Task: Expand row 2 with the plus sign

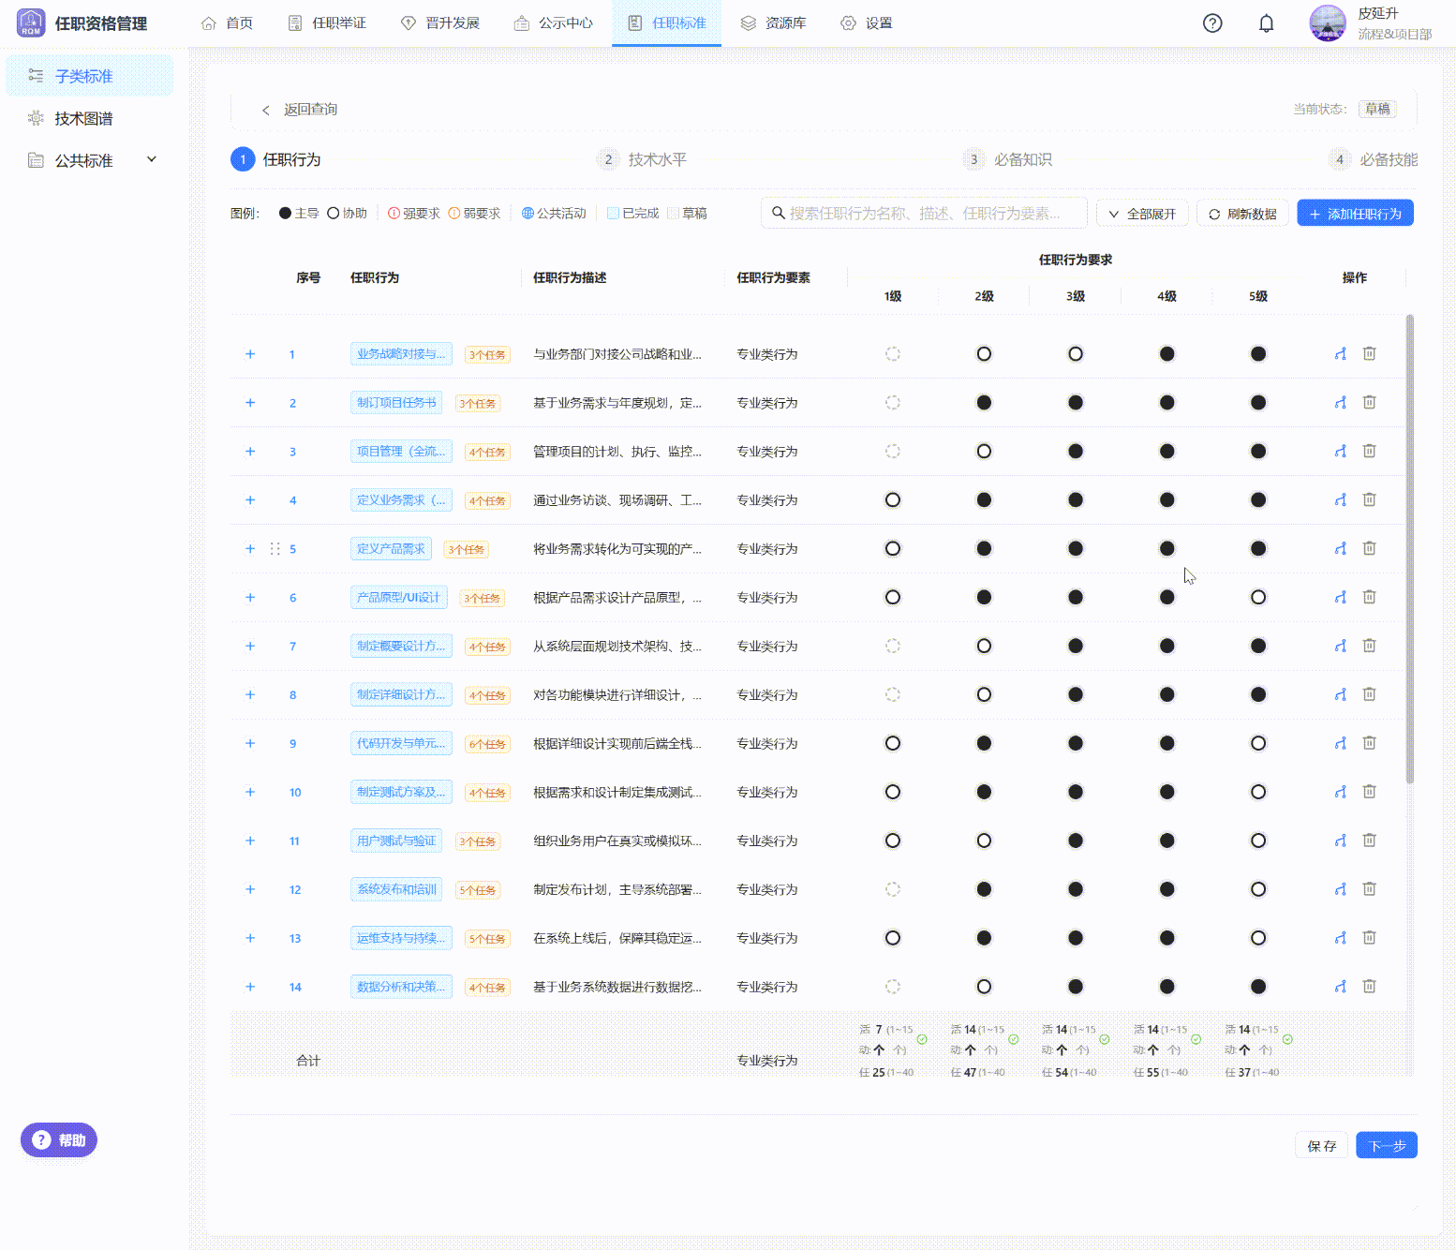Action: coord(250,402)
